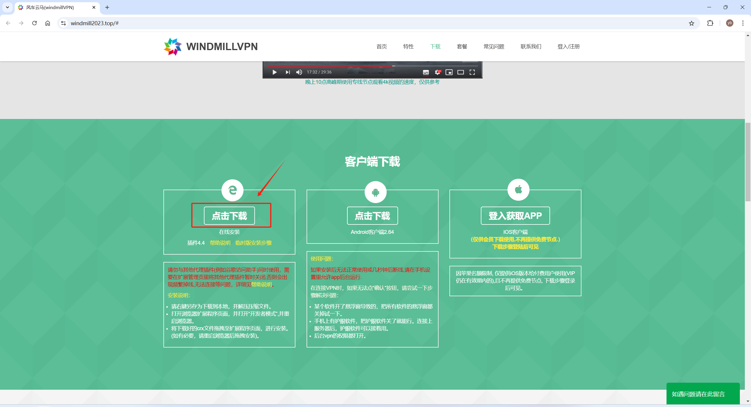Screen dimensions: 751x407
Task: Bookmark this page with the star
Action: (691, 23)
